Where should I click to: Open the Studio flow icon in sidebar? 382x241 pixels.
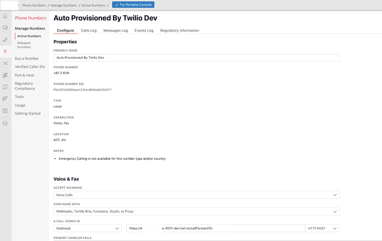click(x=5, y=75)
